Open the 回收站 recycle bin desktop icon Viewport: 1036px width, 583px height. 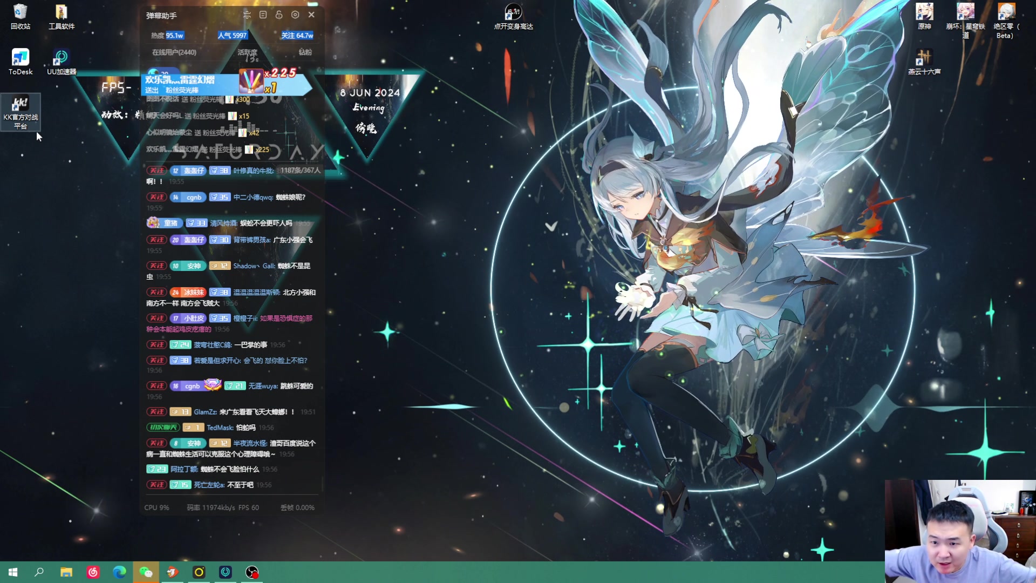point(21,17)
